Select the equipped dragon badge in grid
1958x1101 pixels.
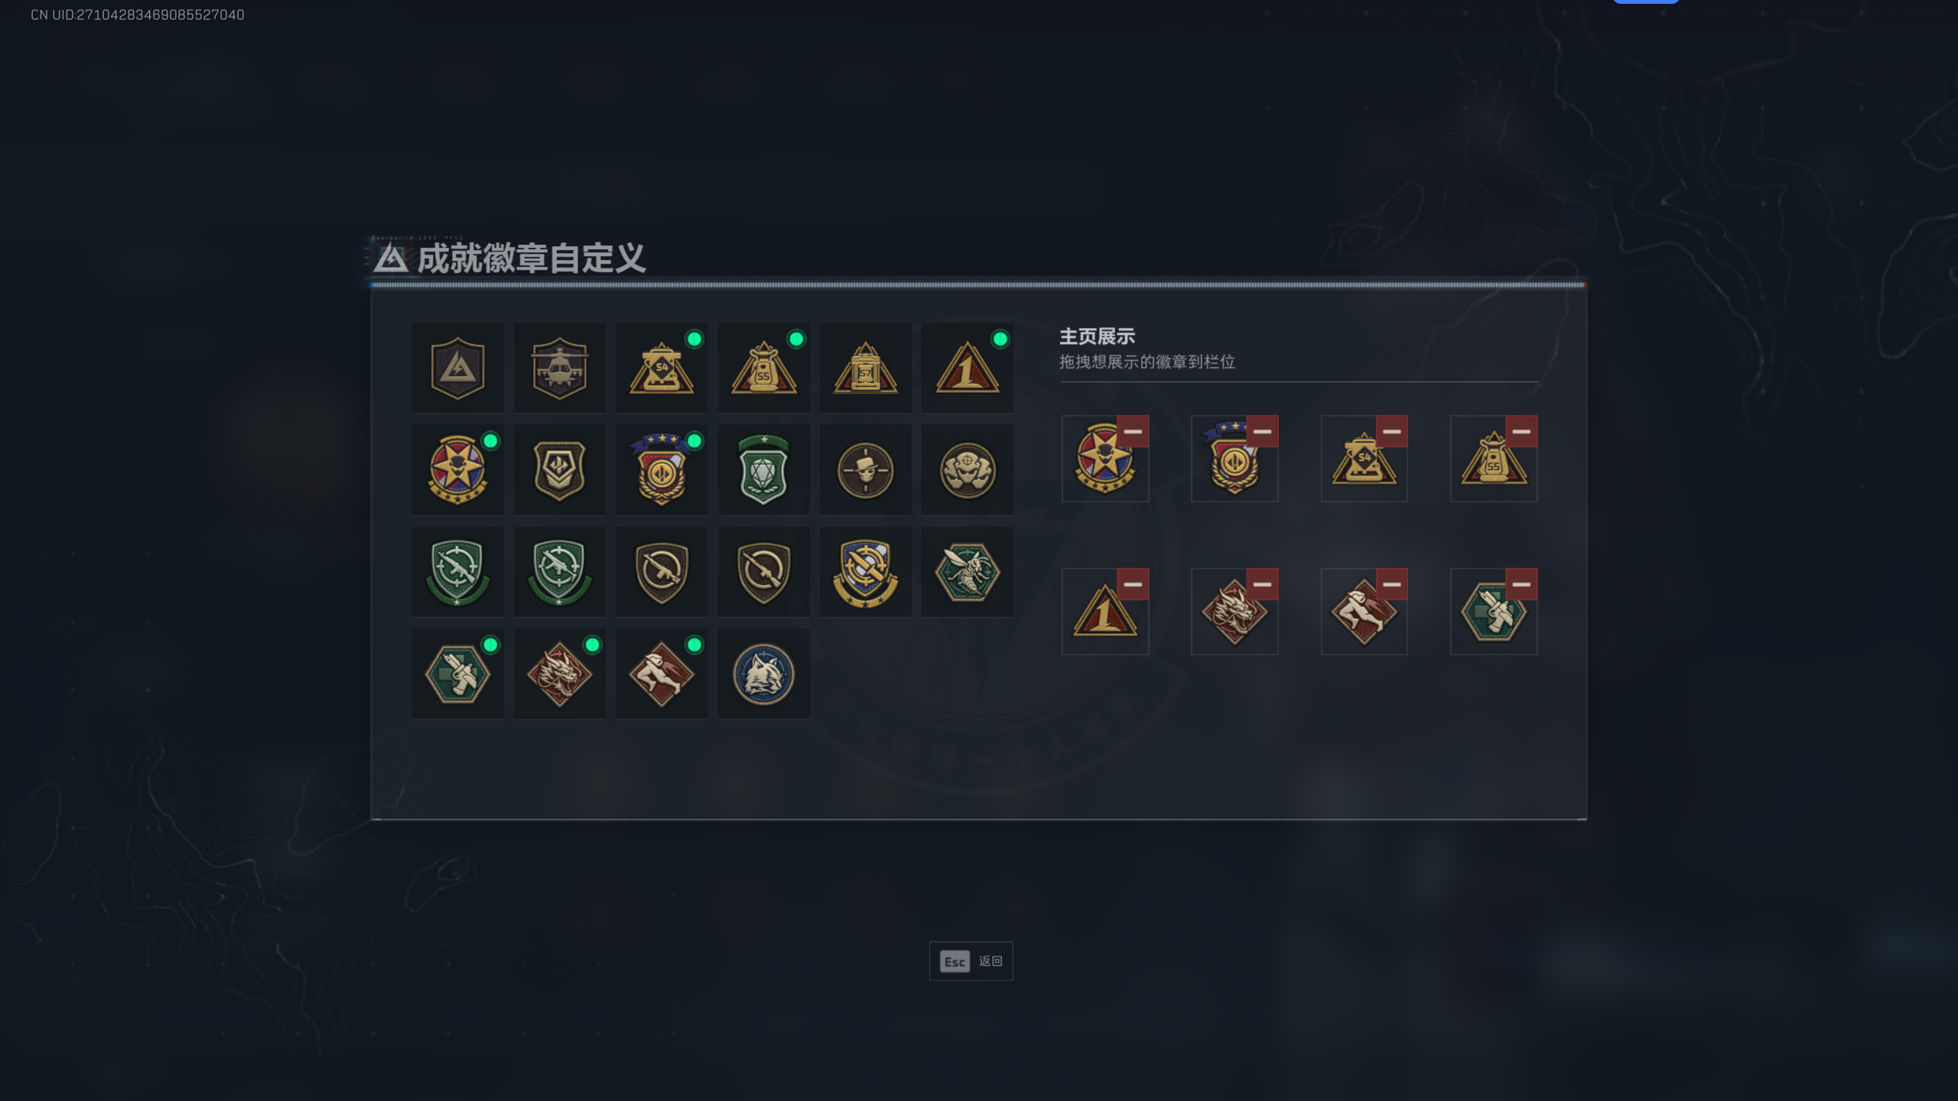(x=559, y=674)
